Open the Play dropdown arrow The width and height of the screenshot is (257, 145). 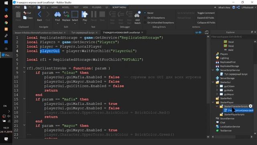pyautogui.click(x=85, y=23)
